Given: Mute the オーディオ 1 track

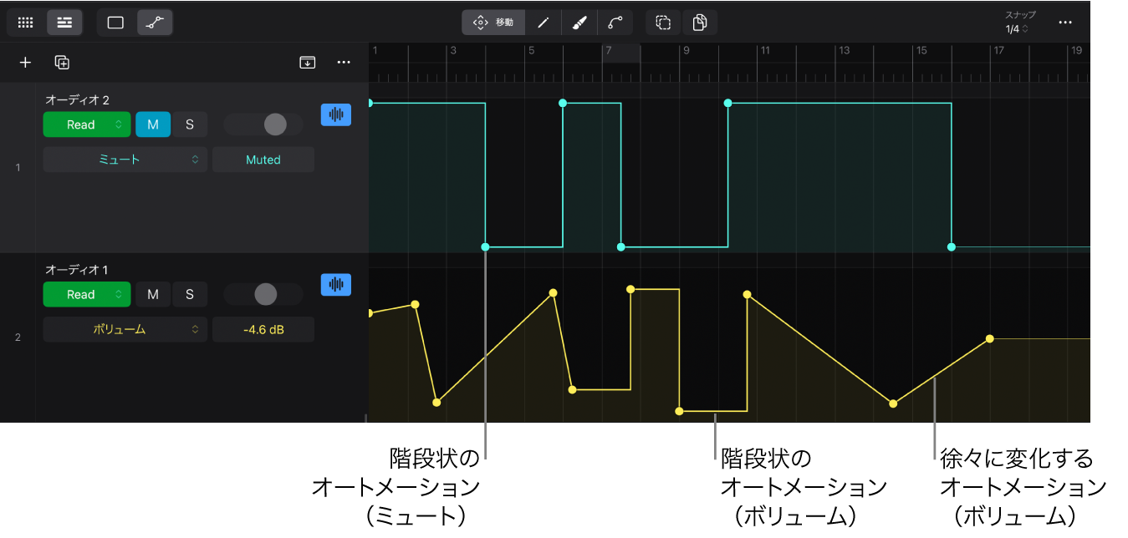Looking at the screenshot, I should 153,294.
